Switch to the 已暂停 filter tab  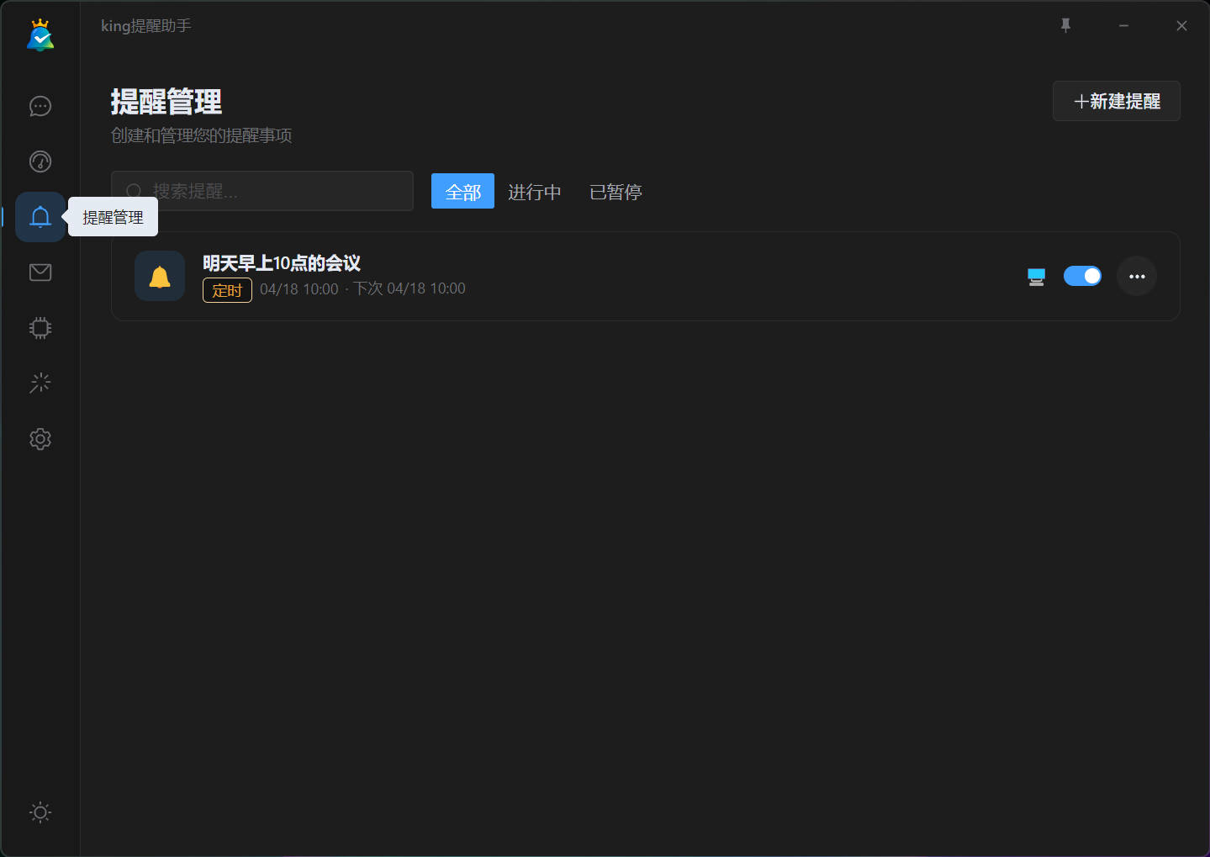click(x=615, y=191)
